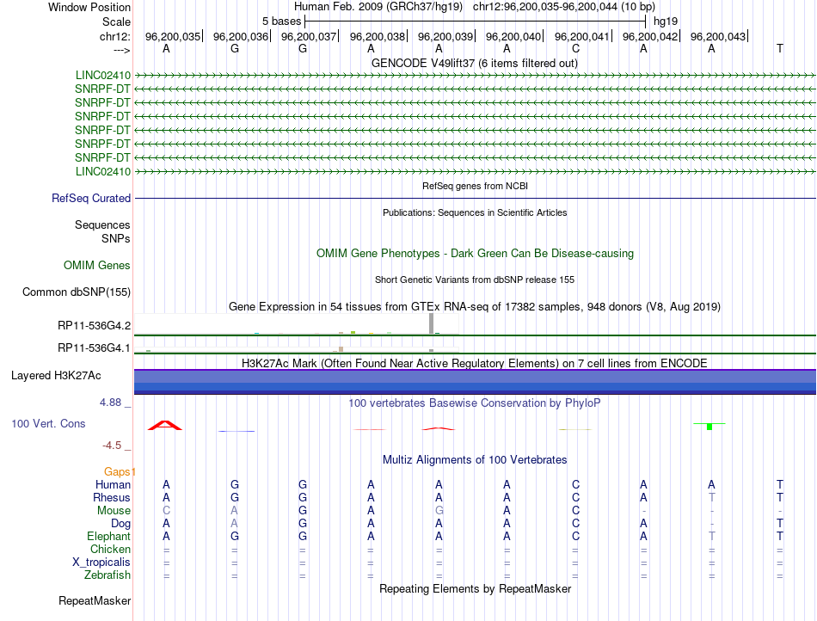Click the red PhyloP conservation peak
This screenshot has height=621, width=817.
click(x=165, y=425)
